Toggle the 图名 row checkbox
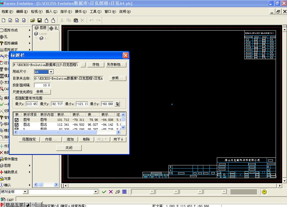 (x=17, y=125)
